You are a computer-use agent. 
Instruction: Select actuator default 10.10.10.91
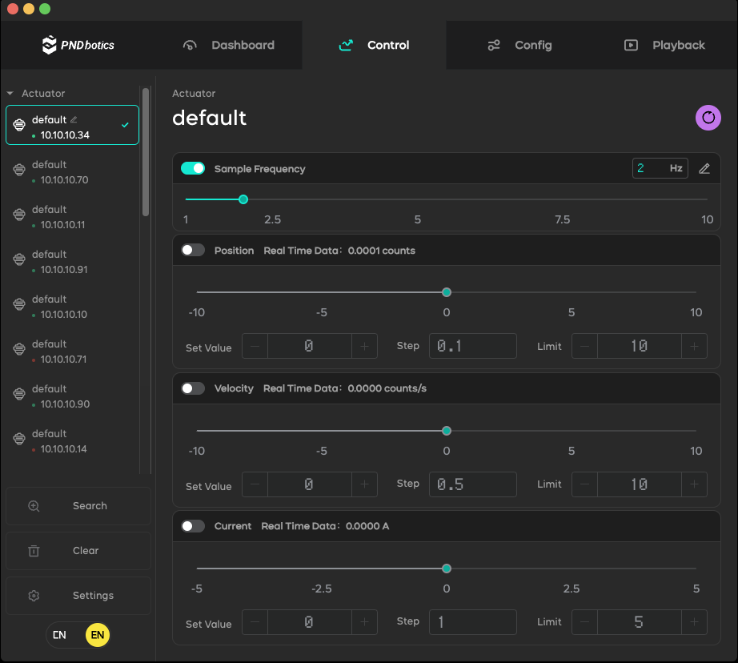[x=73, y=259]
